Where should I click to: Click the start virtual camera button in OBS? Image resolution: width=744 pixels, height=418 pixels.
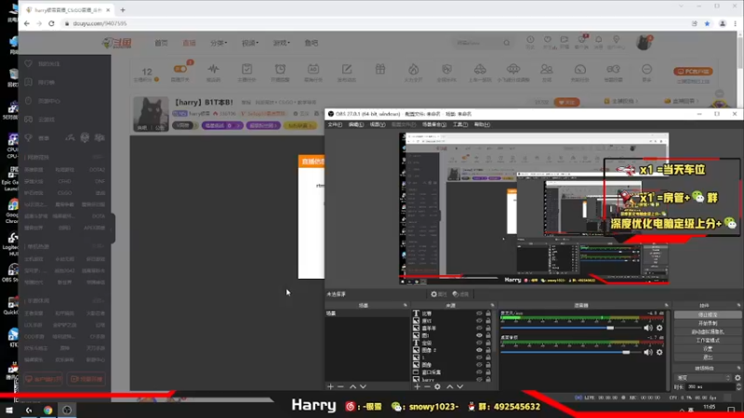[708, 332]
